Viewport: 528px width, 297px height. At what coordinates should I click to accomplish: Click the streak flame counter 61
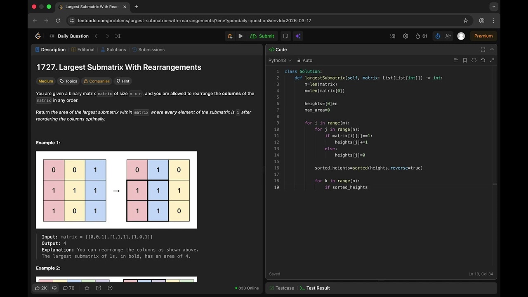pyautogui.click(x=421, y=36)
